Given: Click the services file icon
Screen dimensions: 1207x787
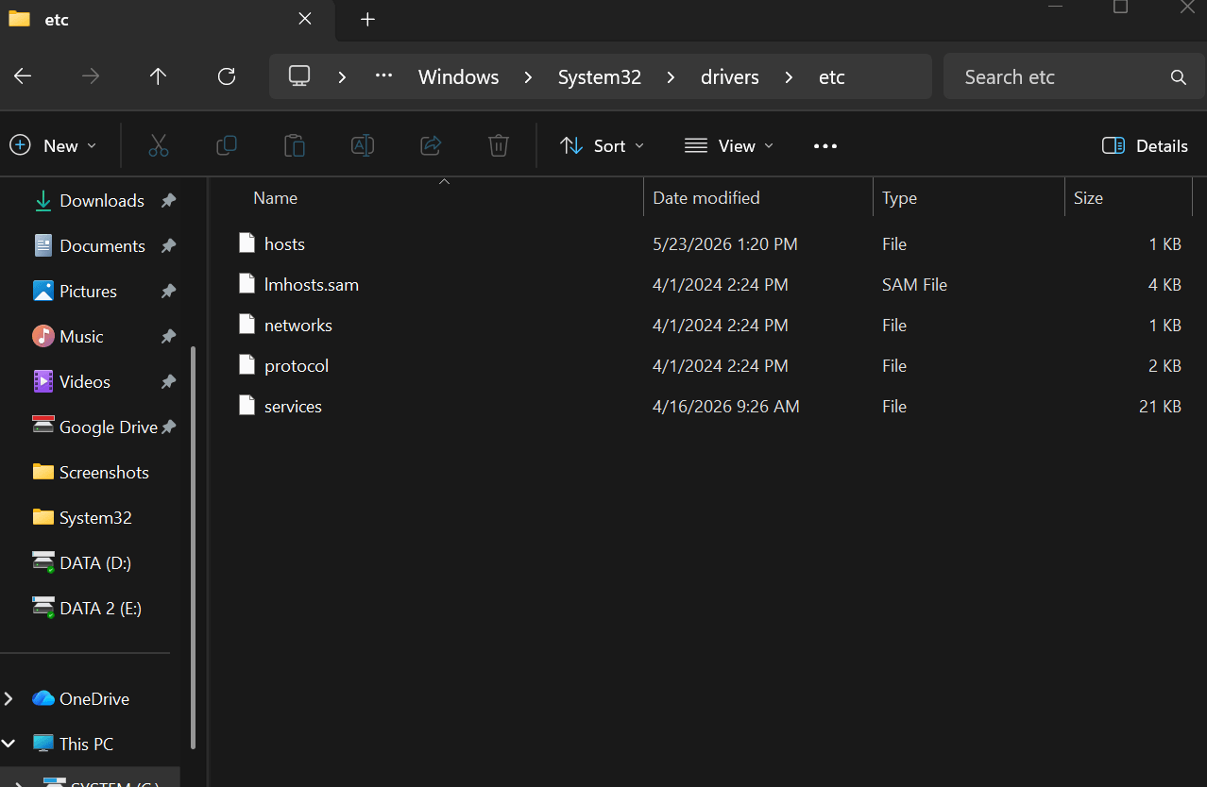Looking at the screenshot, I should tap(247, 405).
